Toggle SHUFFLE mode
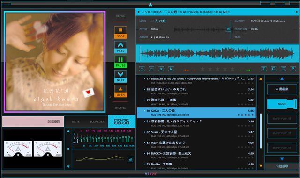This screenshot has height=178, width=300. [x=120, y=108]
